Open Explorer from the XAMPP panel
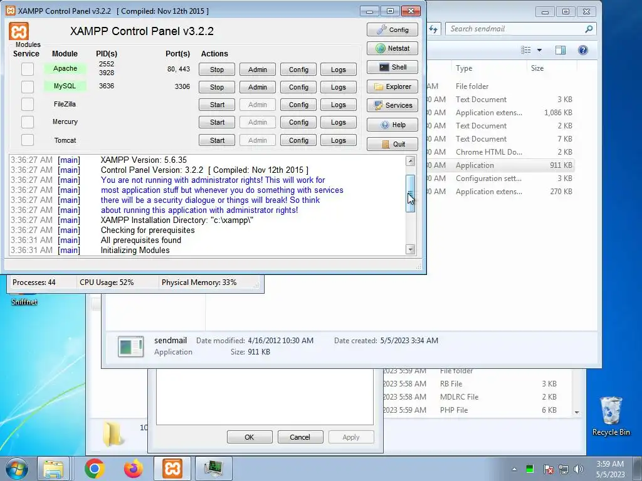 tap(392, 86)
